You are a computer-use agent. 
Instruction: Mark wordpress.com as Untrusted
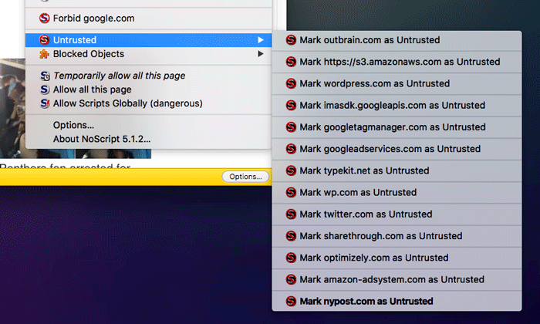coord(397,83)
